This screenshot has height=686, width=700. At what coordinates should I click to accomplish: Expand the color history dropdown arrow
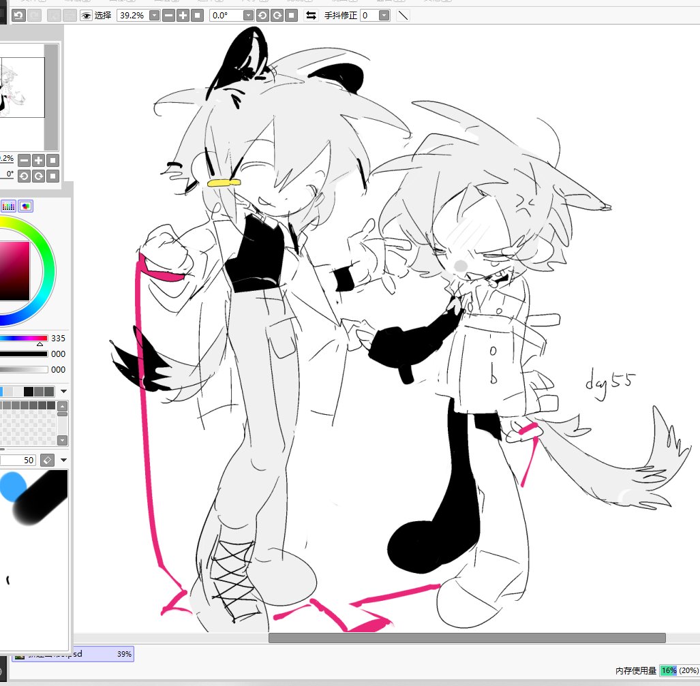63,392
